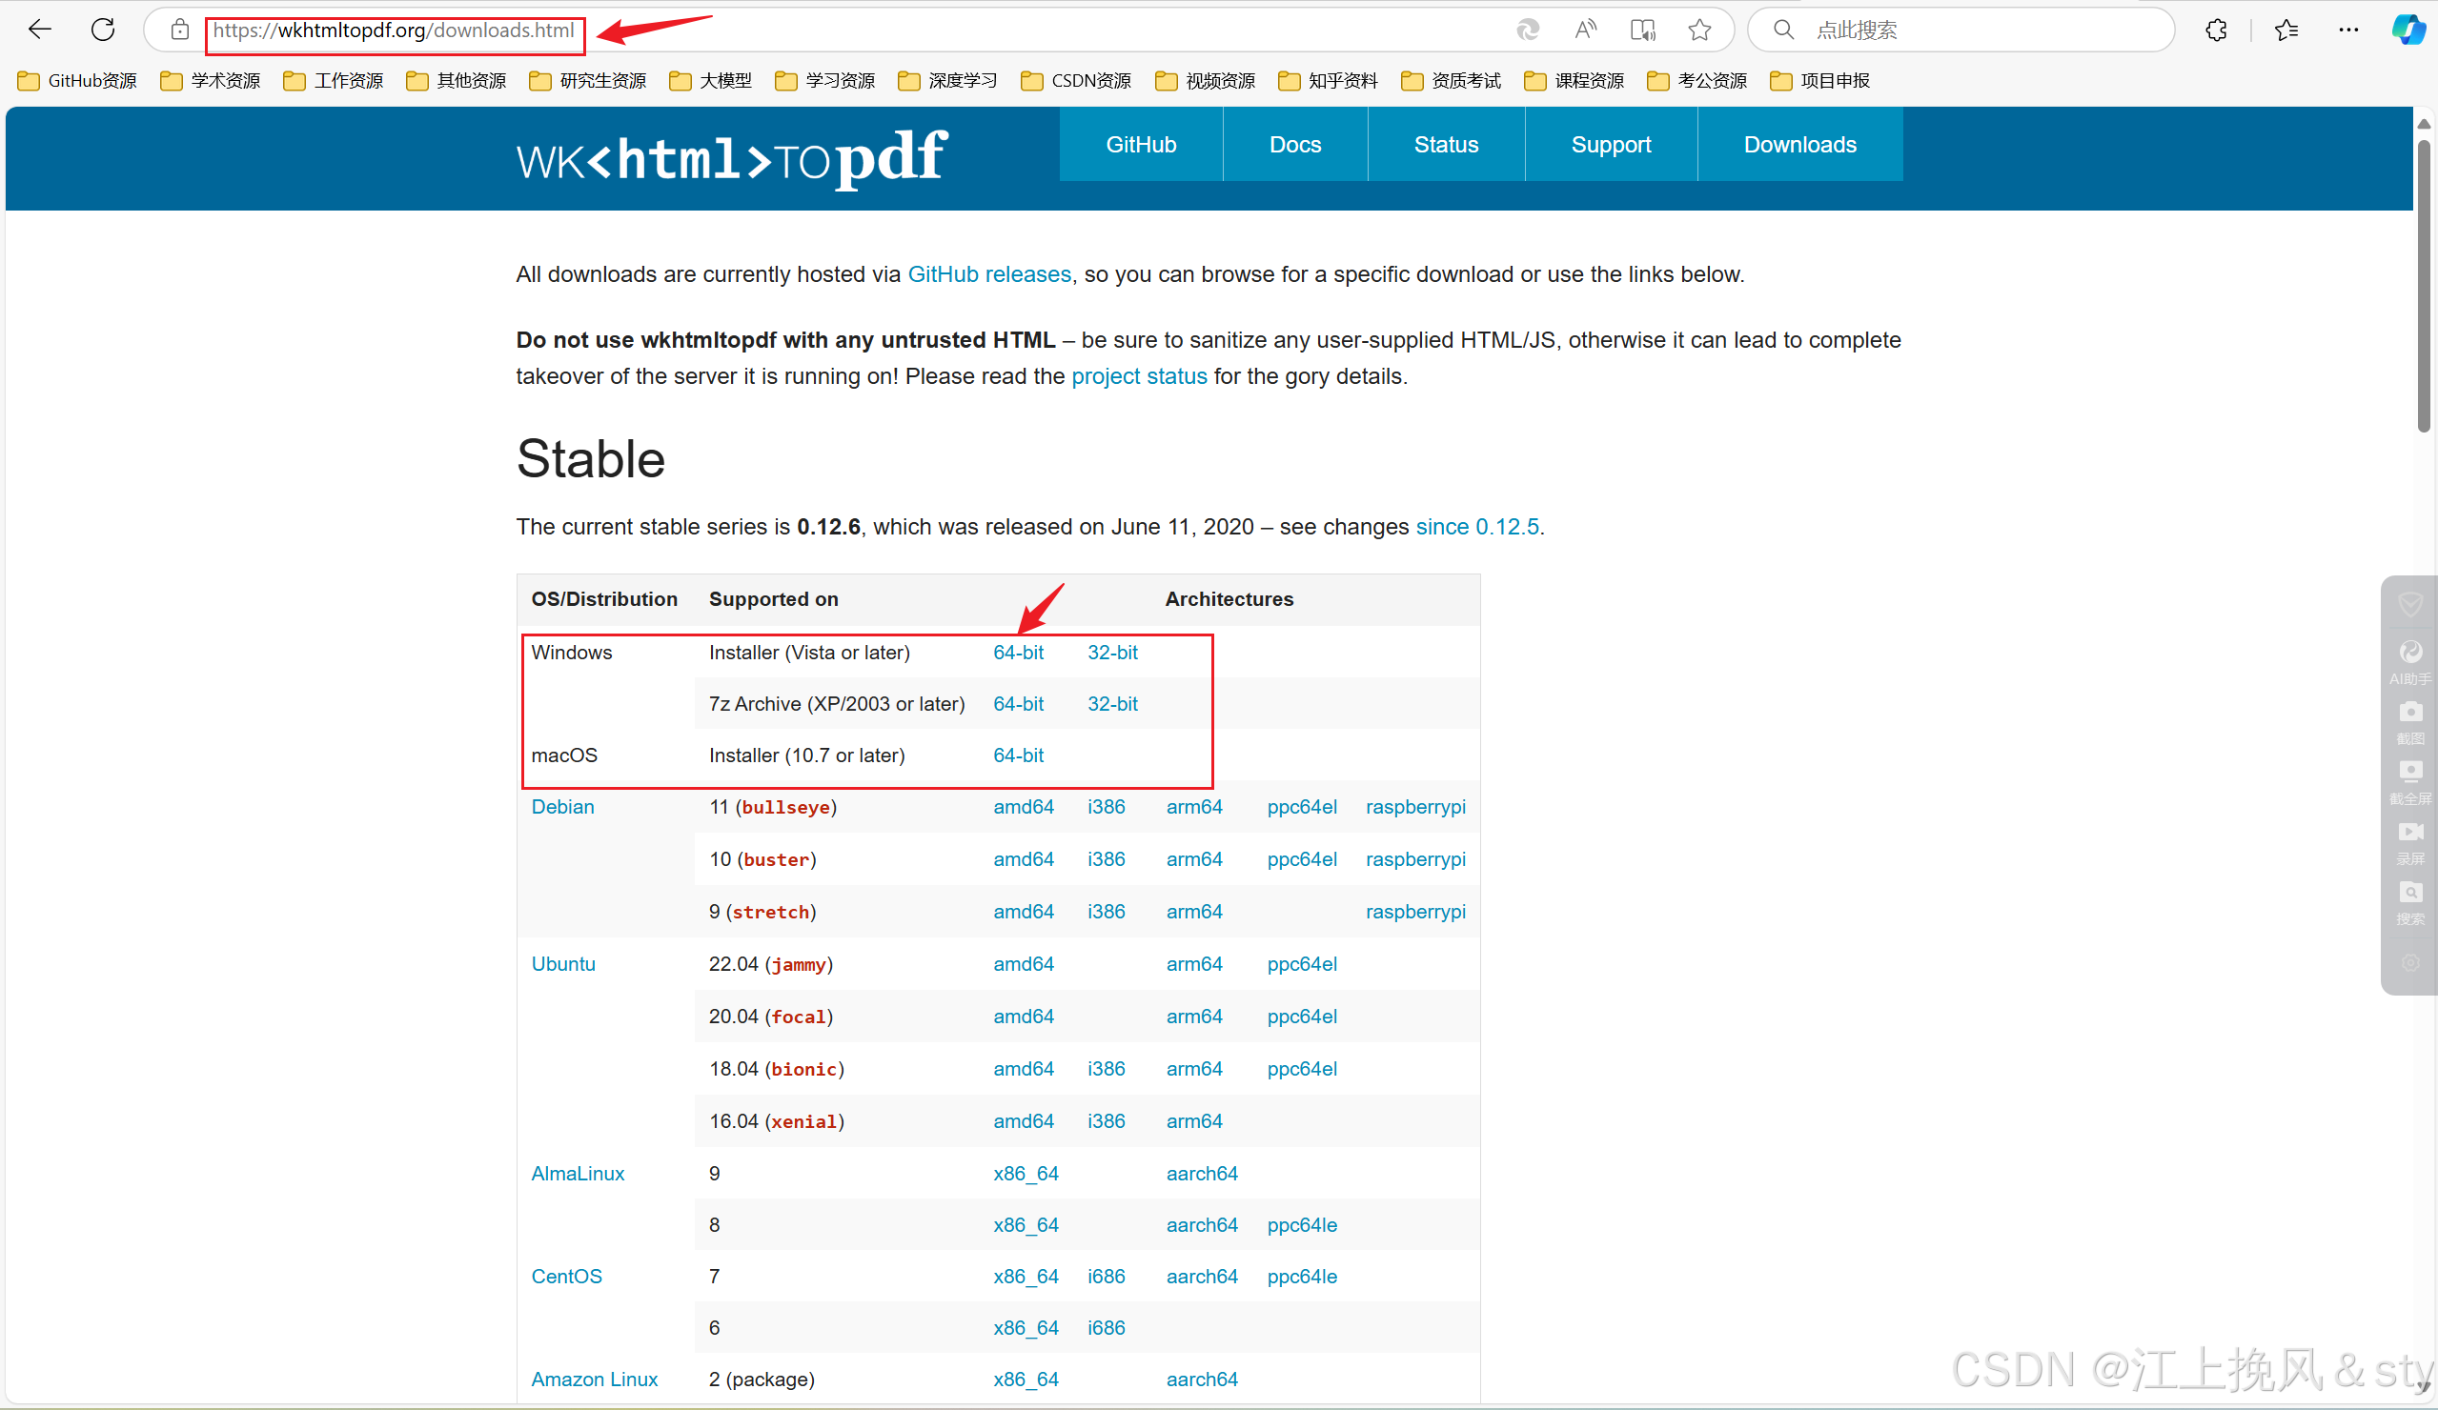
Task: Download Windows Installer 32-bit
Action: coord(1112,653)
